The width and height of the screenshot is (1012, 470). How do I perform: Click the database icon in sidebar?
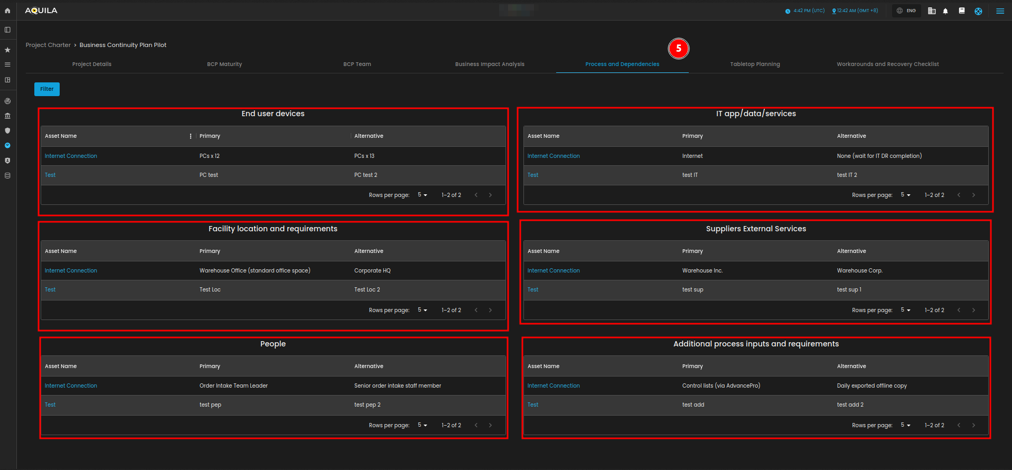(x=7, y=175)
